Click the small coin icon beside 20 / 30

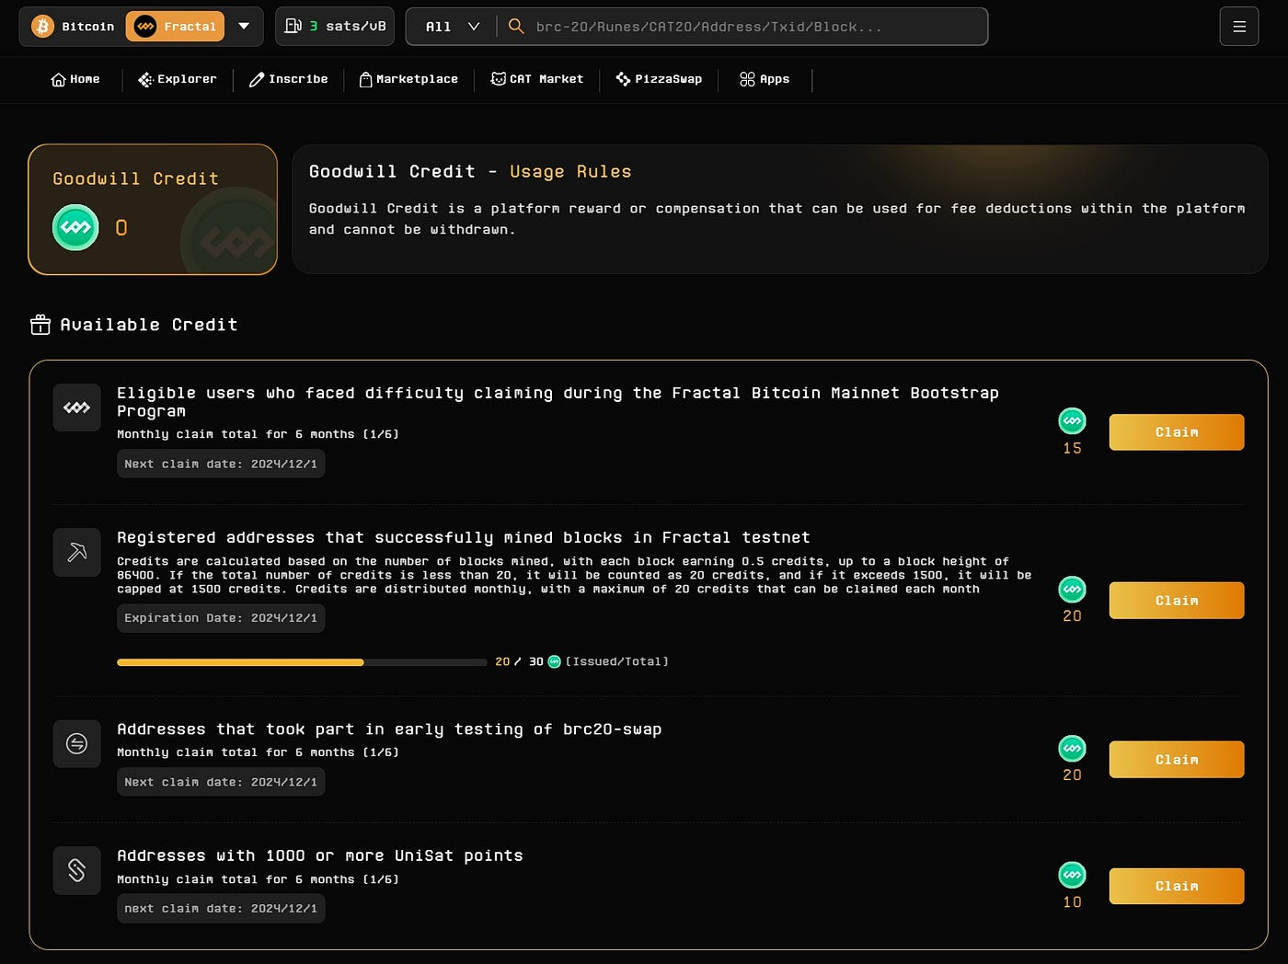pyautogui.click(x=554, y=661)
